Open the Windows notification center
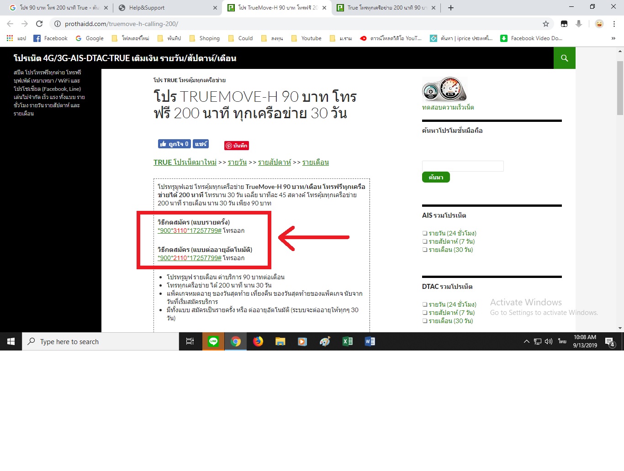The height and width of the screenshot is (471, 624). coord(610,341)
